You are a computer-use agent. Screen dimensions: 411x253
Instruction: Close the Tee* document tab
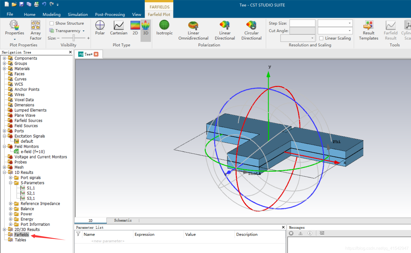[96, 54]
